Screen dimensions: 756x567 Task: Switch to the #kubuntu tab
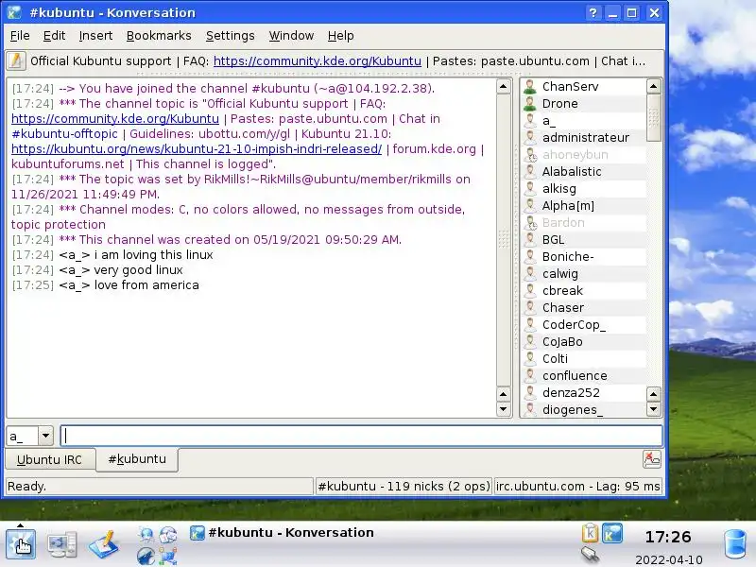137,459
